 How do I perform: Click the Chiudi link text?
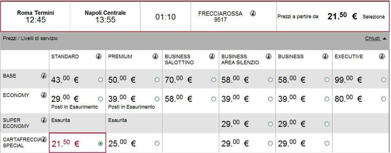372,38
